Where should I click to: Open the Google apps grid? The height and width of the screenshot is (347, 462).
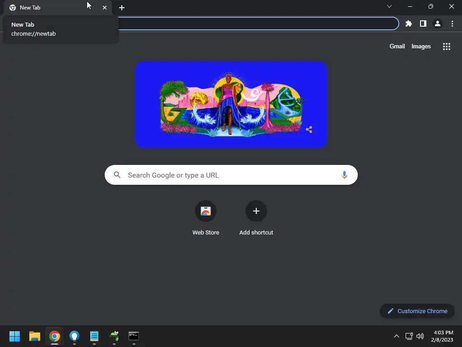[x=446, y=47]
